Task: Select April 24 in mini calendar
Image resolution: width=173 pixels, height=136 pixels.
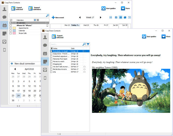Action: tap(18, 96)
